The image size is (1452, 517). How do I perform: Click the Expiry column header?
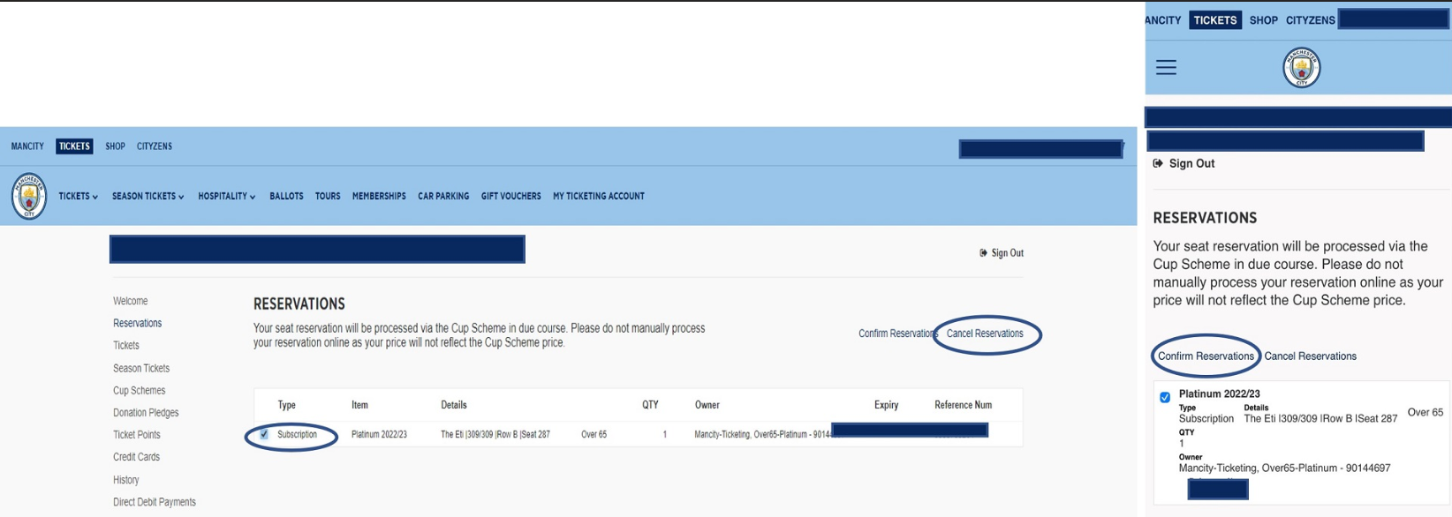click(x=887, y=405)
